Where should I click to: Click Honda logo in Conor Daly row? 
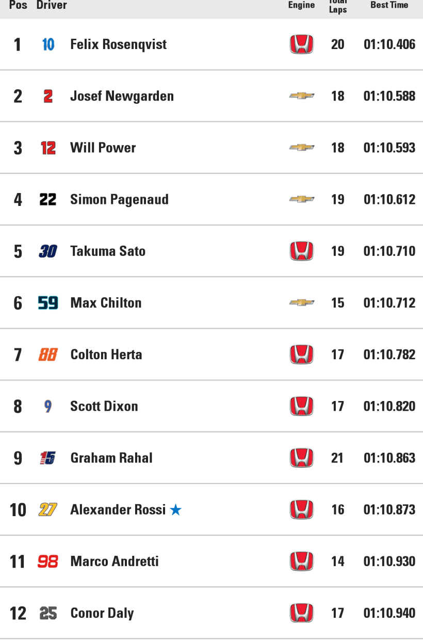click(301, 613)
